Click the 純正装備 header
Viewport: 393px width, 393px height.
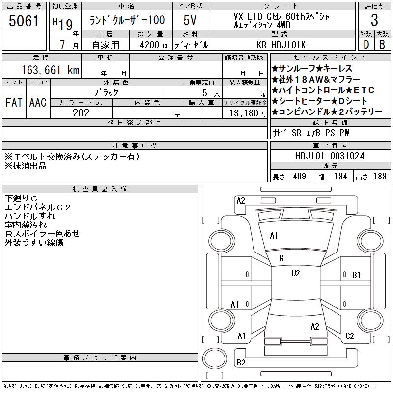(x=330, y=122)
